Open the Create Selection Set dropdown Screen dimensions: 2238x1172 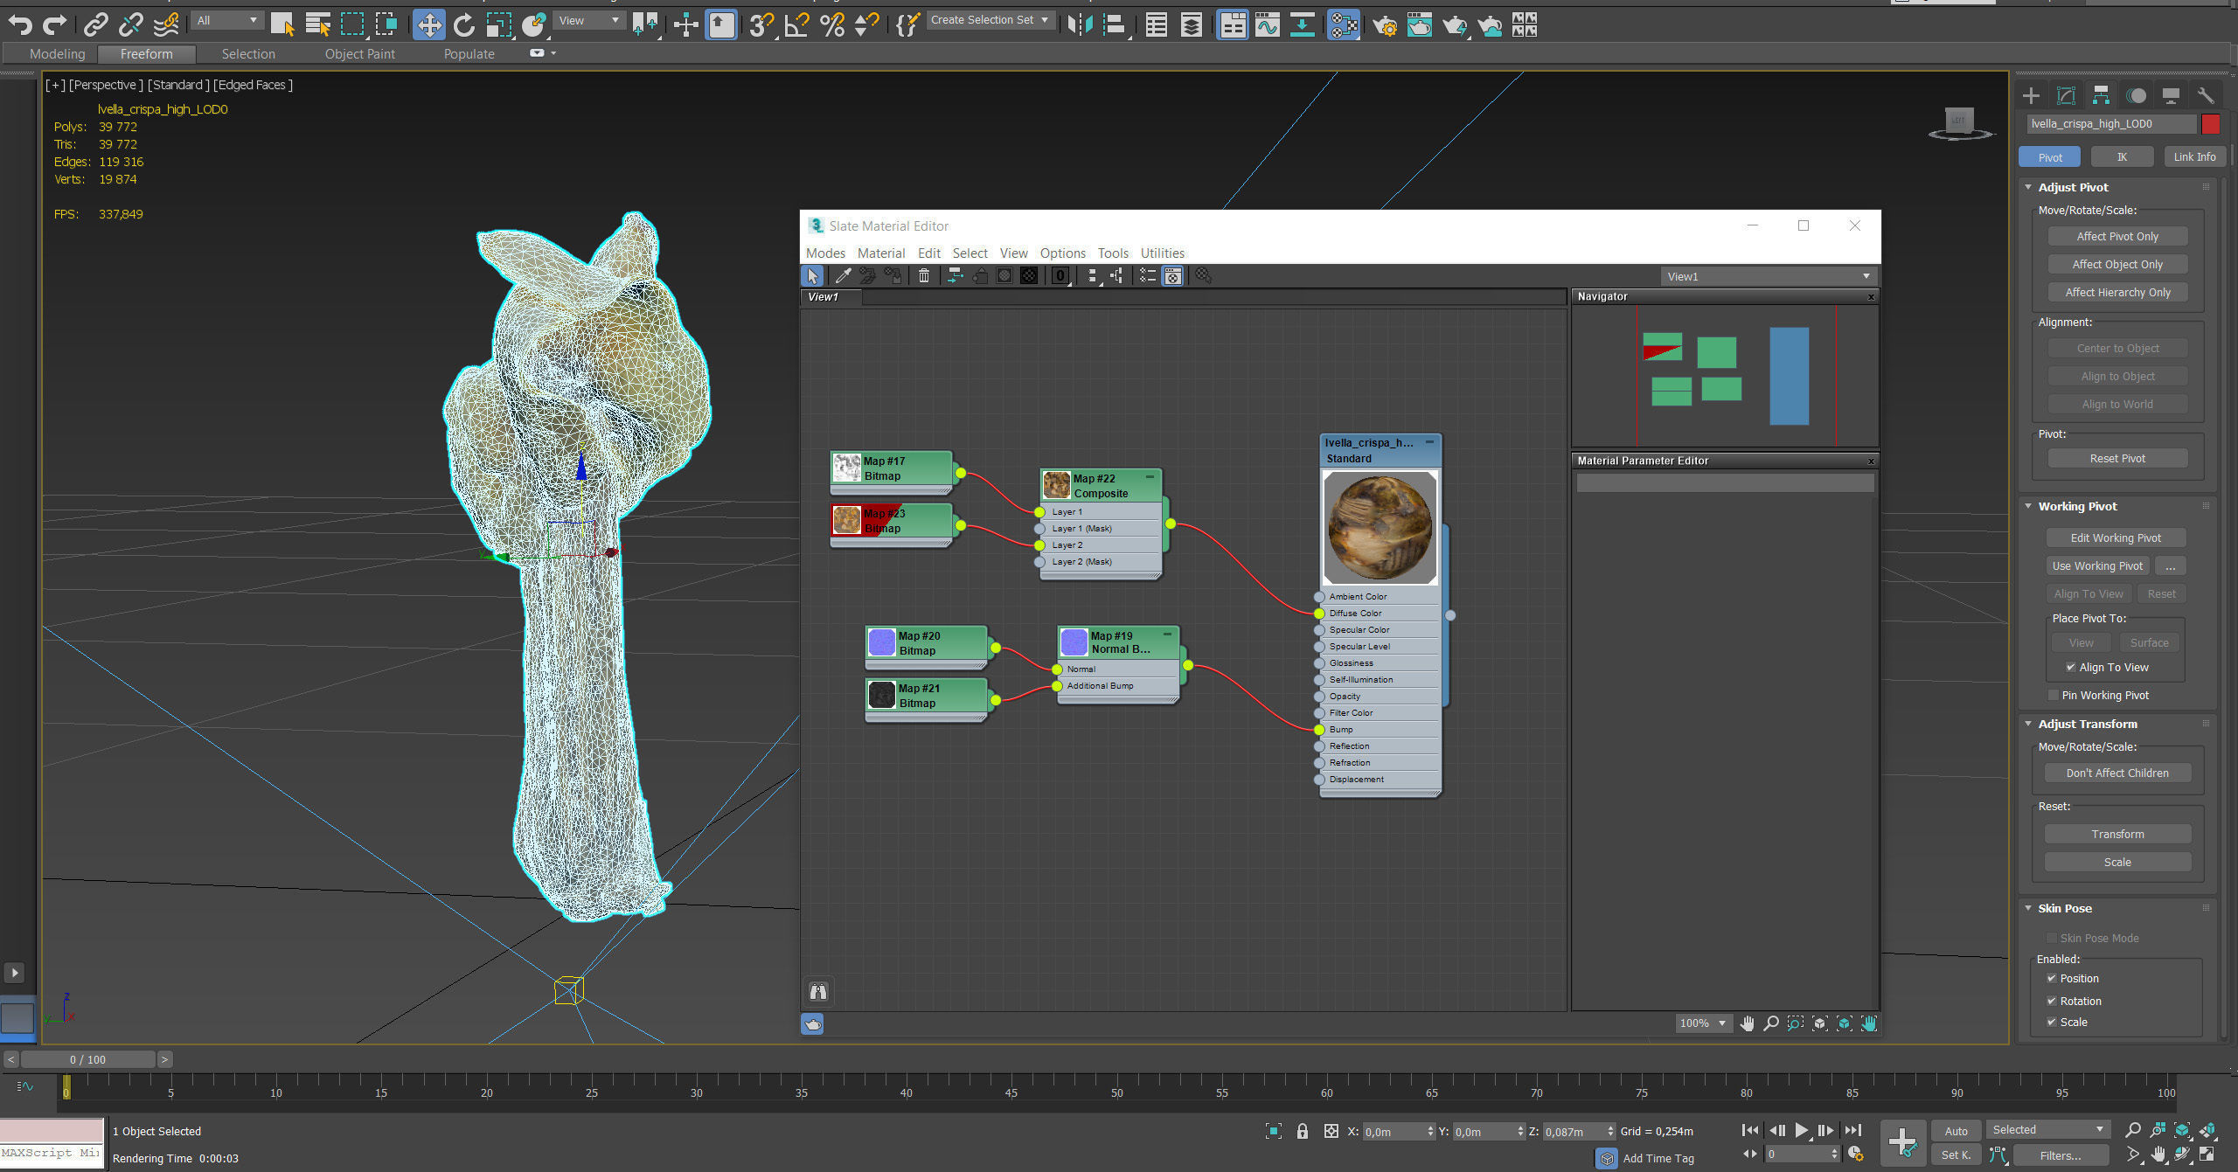[x=990, y=19]
